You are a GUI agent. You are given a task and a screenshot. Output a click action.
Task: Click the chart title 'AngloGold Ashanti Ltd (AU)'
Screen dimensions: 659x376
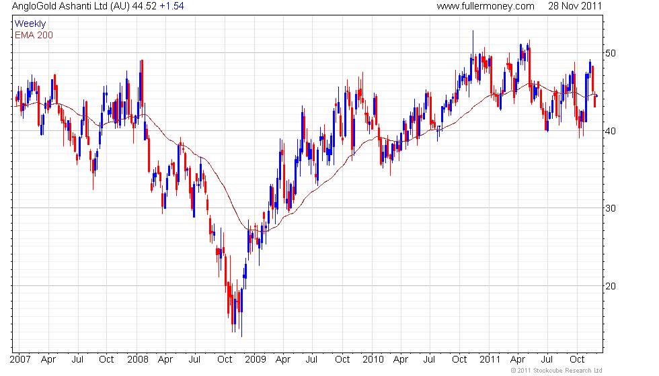(x=71, y=6)
